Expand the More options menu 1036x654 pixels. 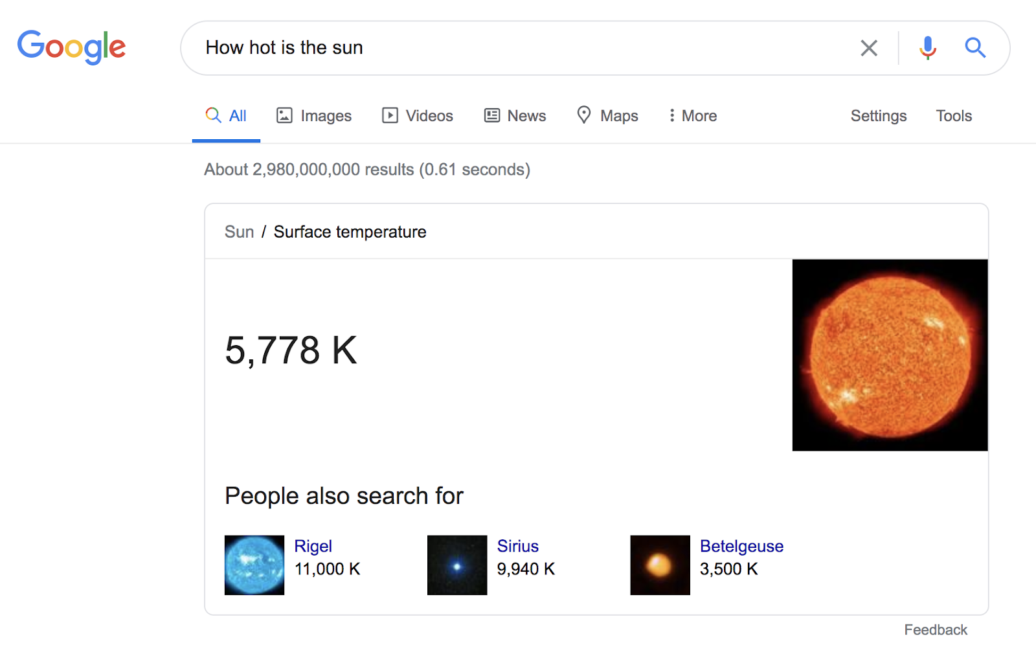tap(693, 115)
